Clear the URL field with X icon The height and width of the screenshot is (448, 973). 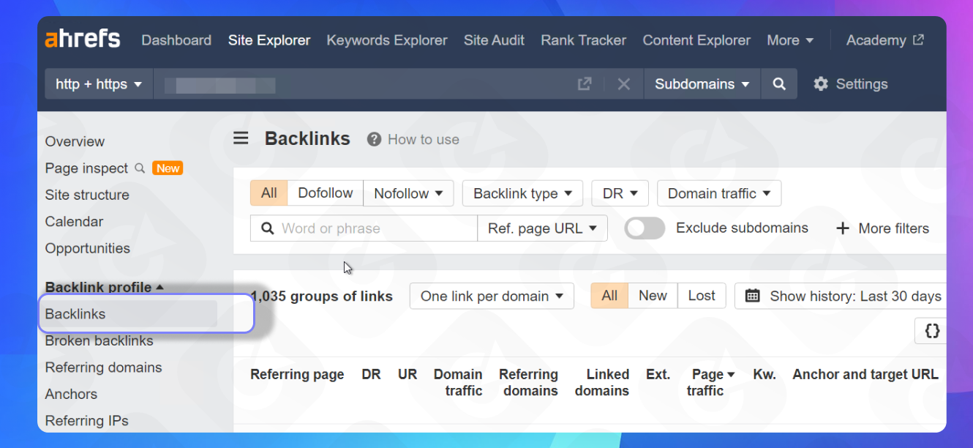623,84
